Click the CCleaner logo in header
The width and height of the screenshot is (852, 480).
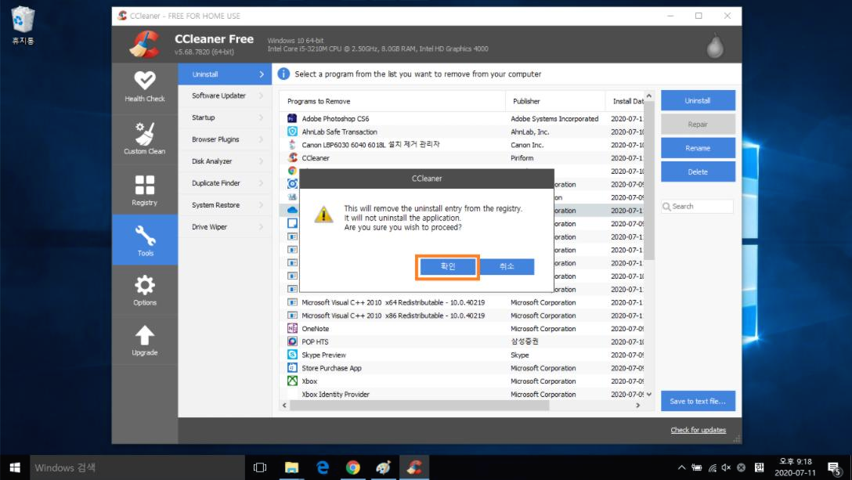pyautogui.click(x=145, y=44)
